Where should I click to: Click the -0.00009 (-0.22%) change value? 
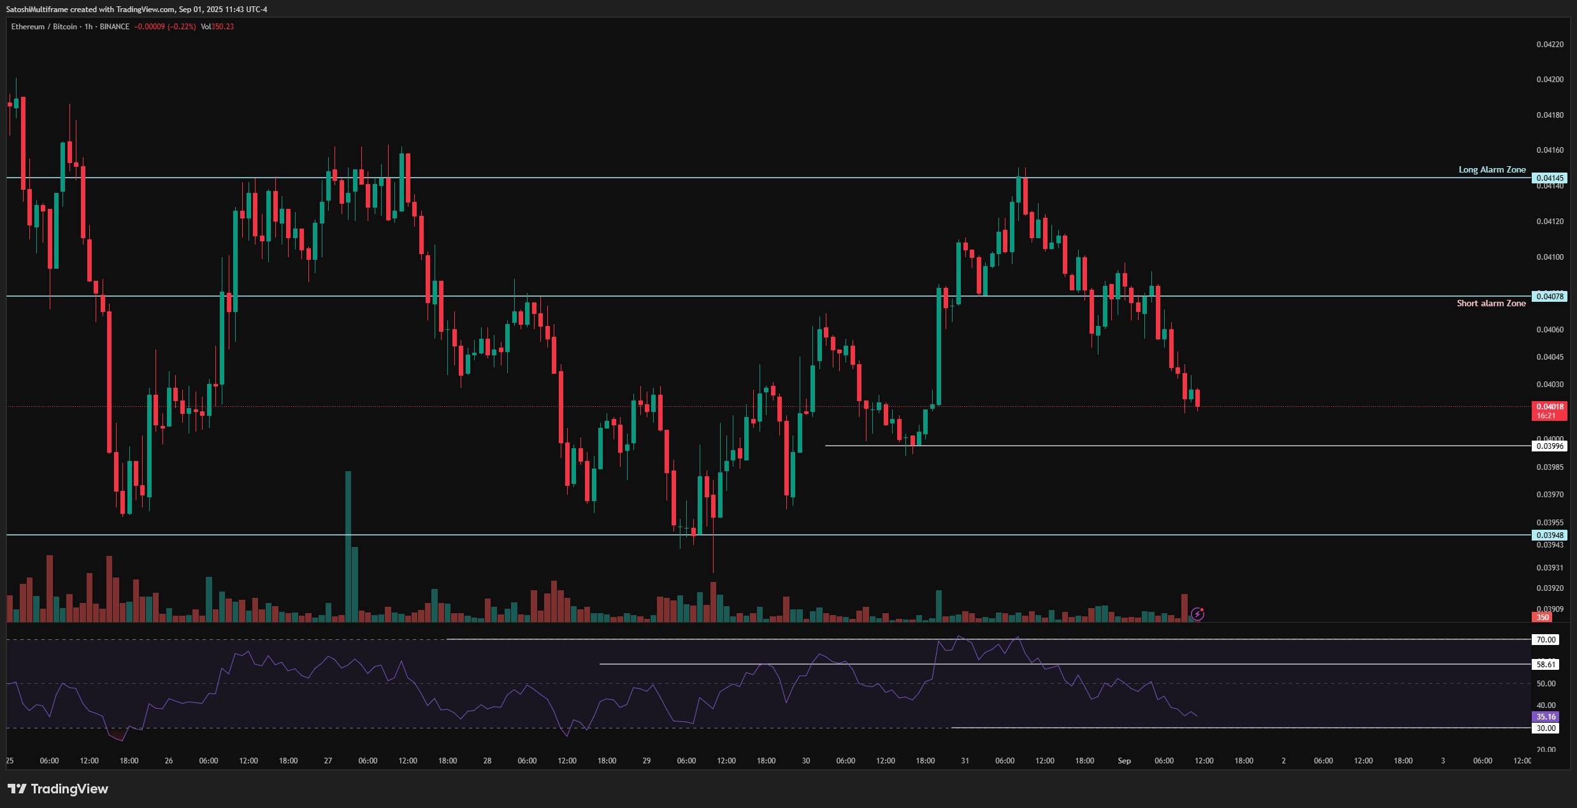[x=165, y=27]
